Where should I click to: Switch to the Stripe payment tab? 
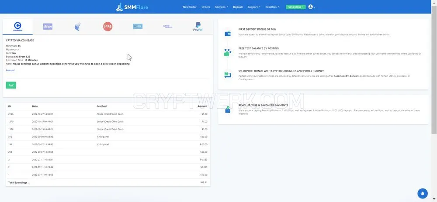[48, 27]
